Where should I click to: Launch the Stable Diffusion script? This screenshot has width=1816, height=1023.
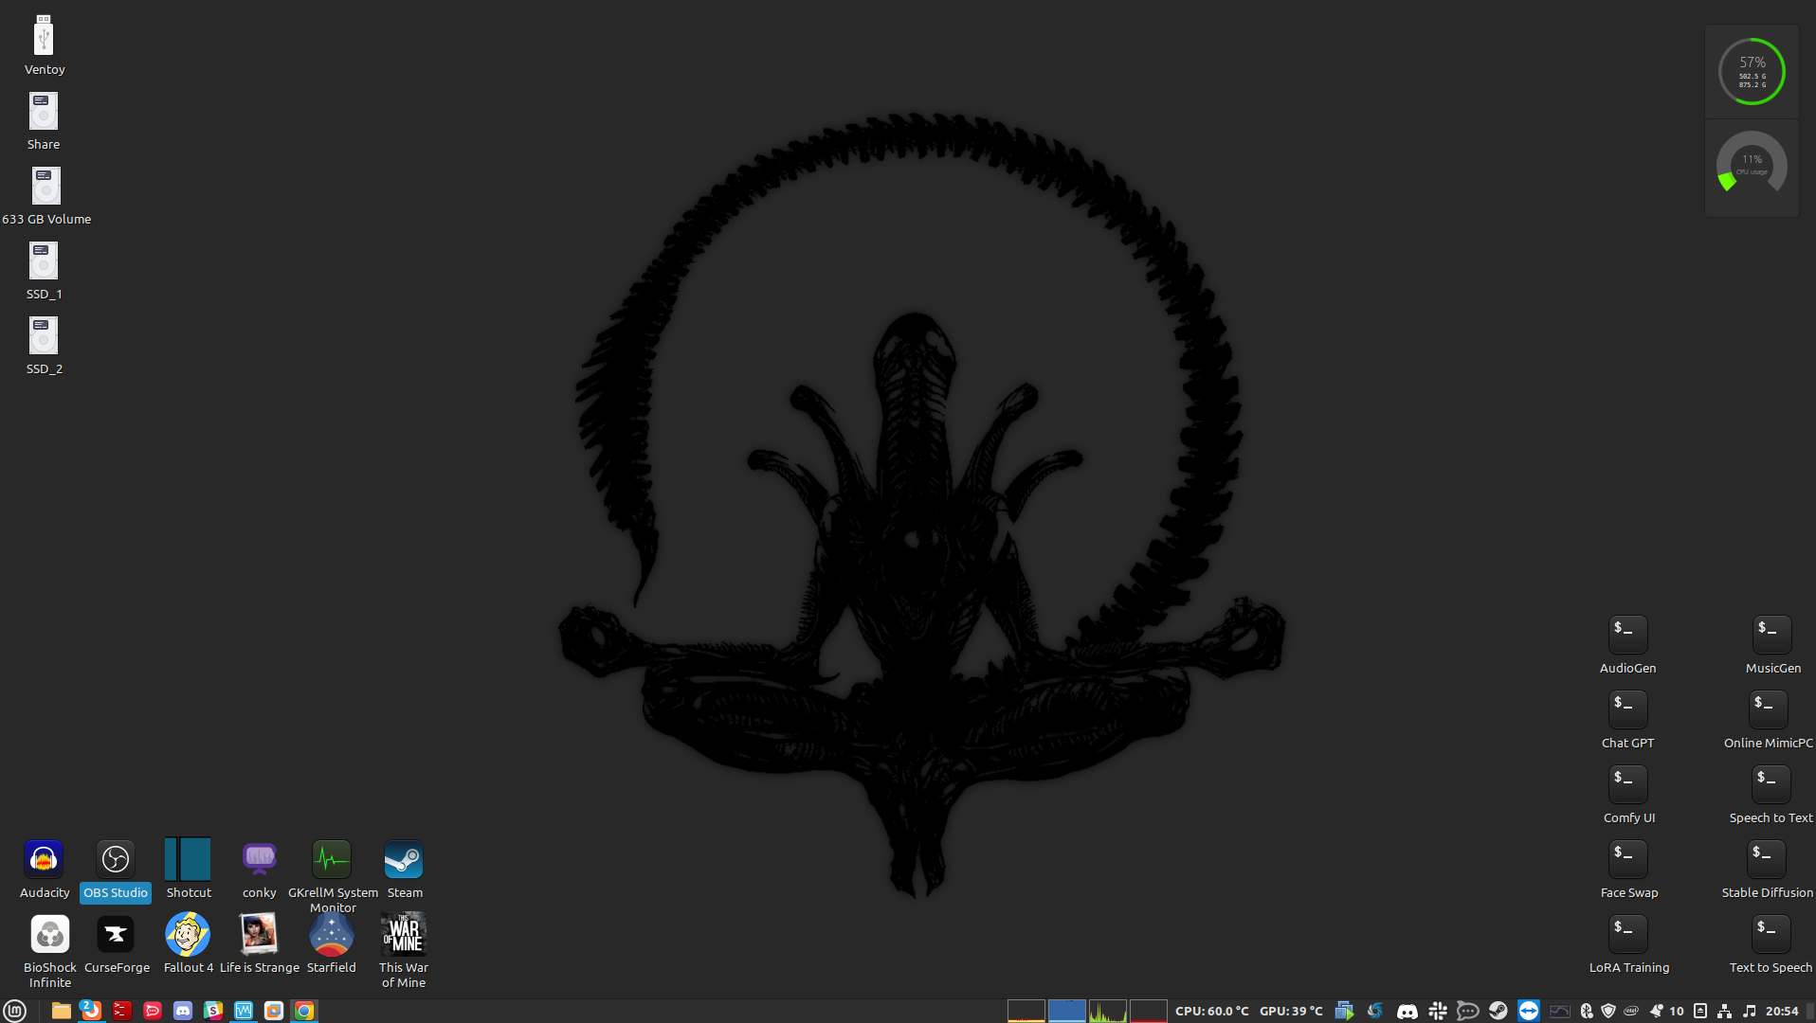click(x=1767, y=869)
